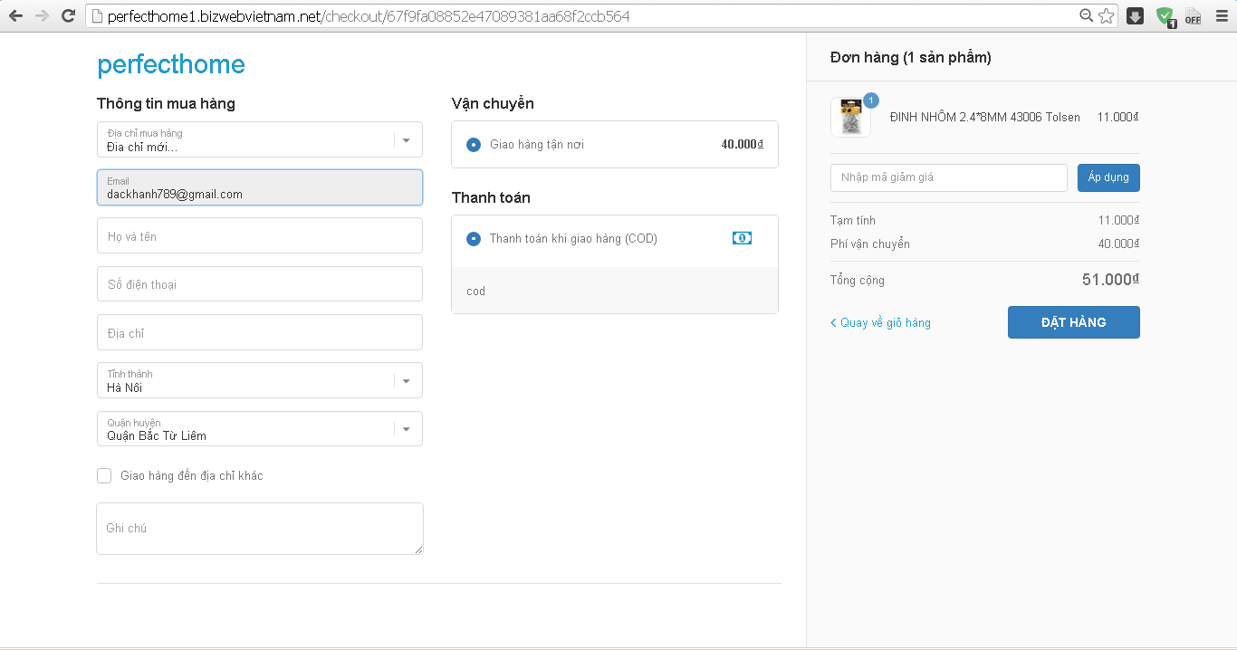Click the zoom magnifier in address bar
Viewport: 1237px width, 650px height.
point(1087,15)
